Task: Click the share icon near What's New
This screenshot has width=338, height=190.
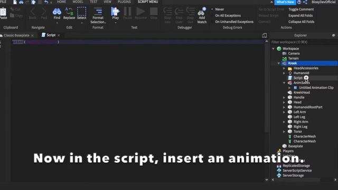Action: 305,2
